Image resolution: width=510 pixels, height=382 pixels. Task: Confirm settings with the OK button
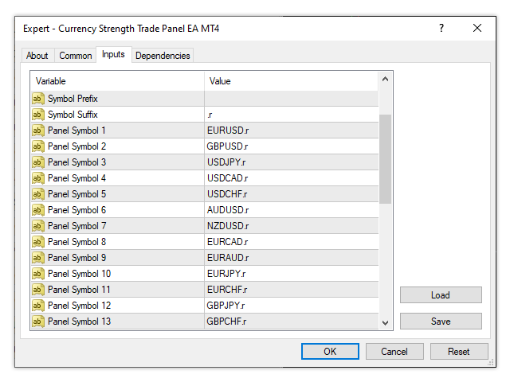[x=330, y=351]
